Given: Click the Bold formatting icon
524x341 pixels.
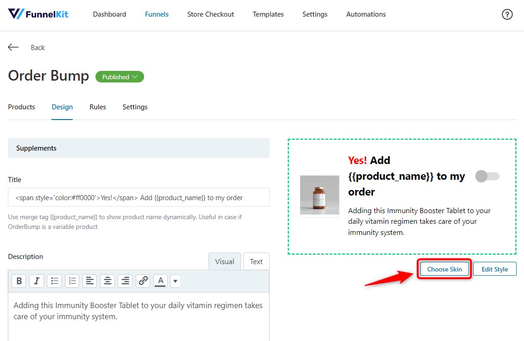Looking at the screenshot, I should pyautogui.click(x=19, y=281).
